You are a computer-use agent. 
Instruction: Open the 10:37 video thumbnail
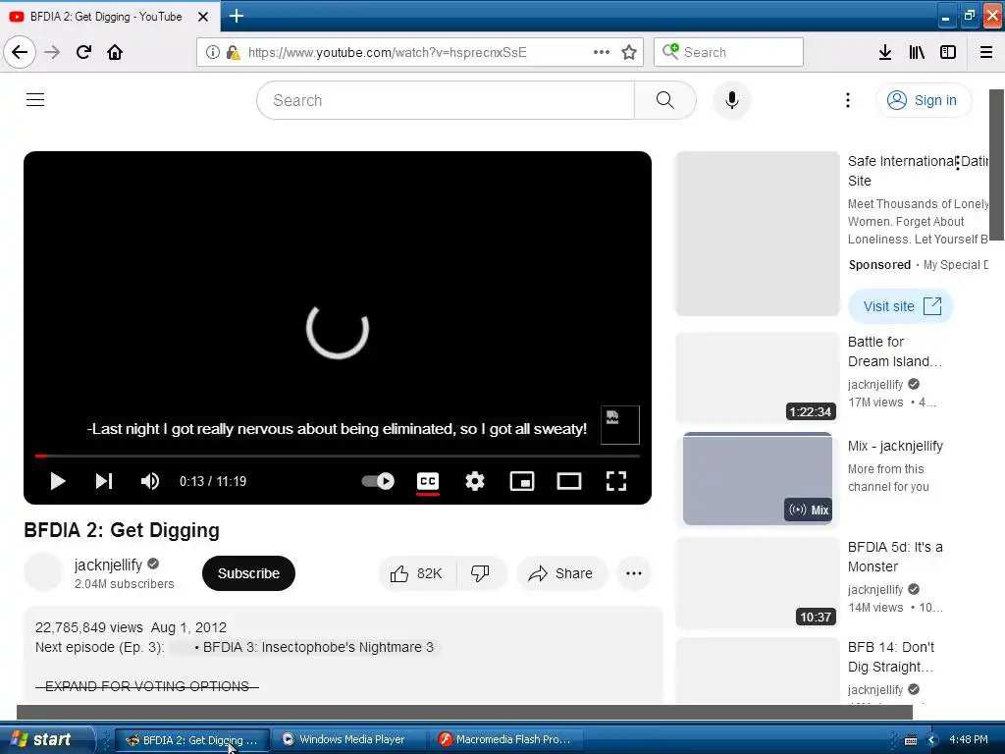758,583
